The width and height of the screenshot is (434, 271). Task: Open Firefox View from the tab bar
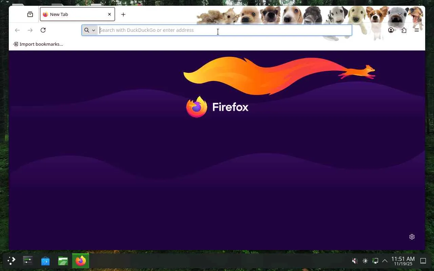point(30,14)
